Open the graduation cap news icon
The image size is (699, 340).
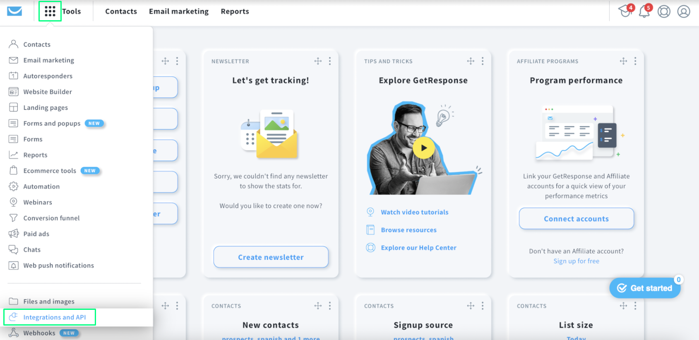pyautogui.click(x=625, y=11)
